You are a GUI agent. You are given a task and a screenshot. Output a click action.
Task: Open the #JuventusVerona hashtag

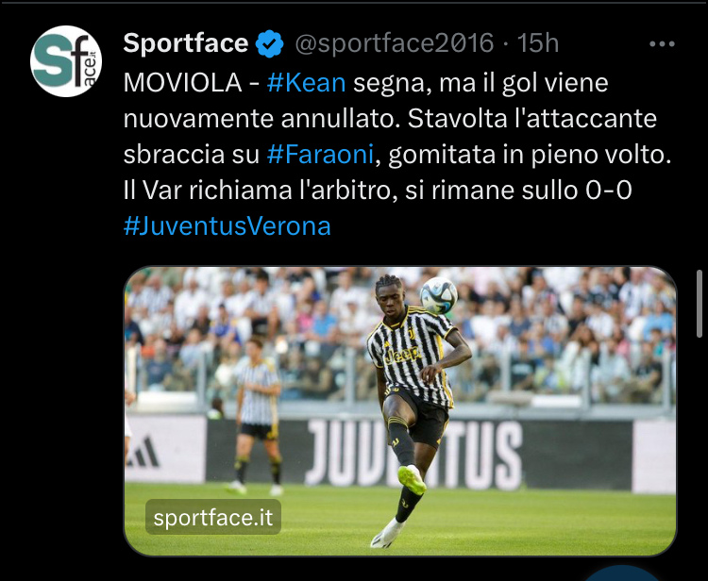point(228,226)
